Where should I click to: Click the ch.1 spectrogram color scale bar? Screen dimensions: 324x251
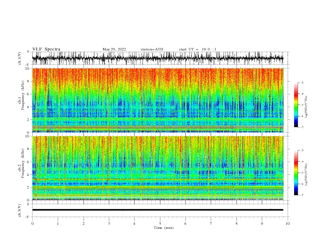tap(296, 105)
